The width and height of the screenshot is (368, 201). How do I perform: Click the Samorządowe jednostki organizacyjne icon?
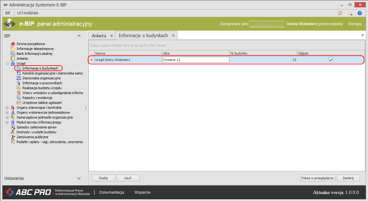tap(13, 118)
